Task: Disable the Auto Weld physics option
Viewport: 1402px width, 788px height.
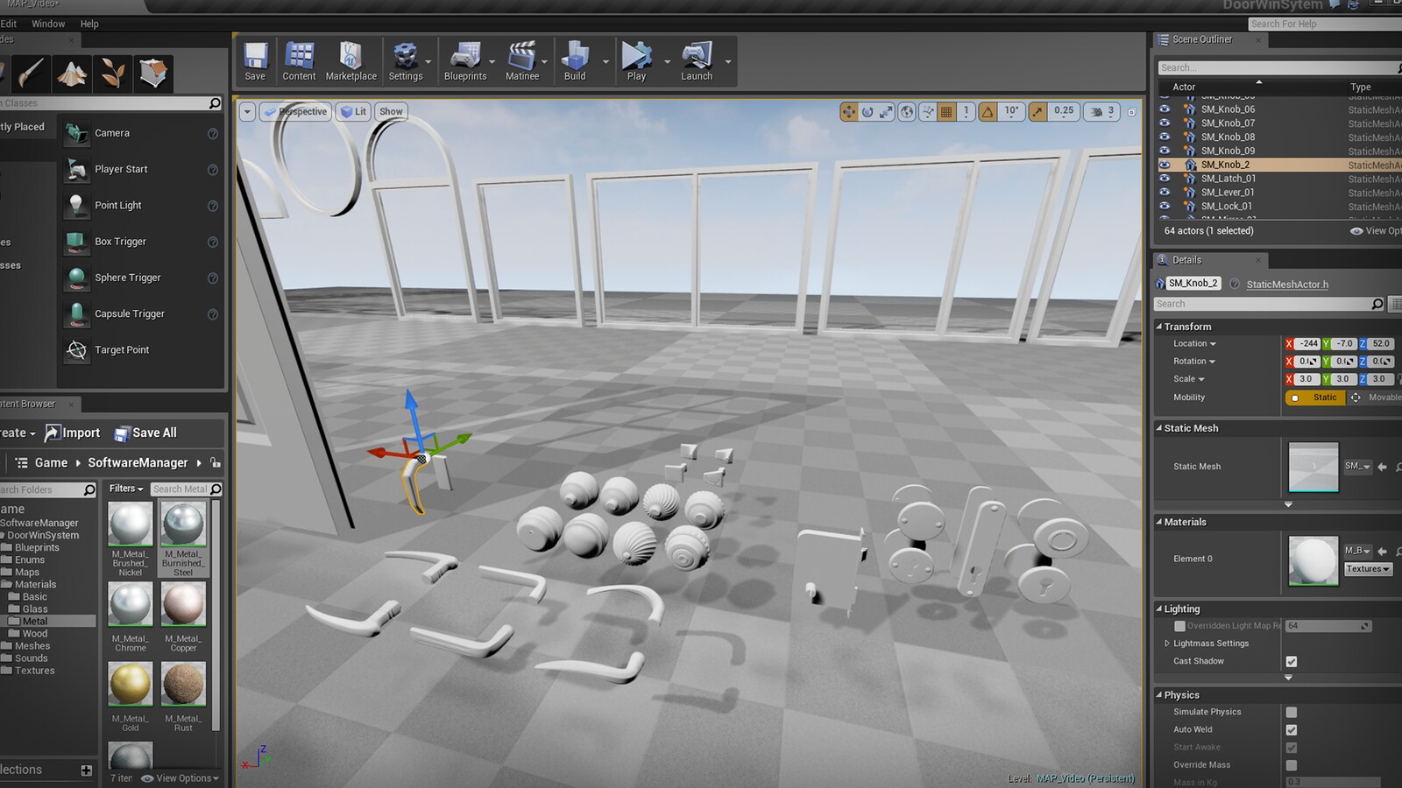Action: tap(1291, 729)
